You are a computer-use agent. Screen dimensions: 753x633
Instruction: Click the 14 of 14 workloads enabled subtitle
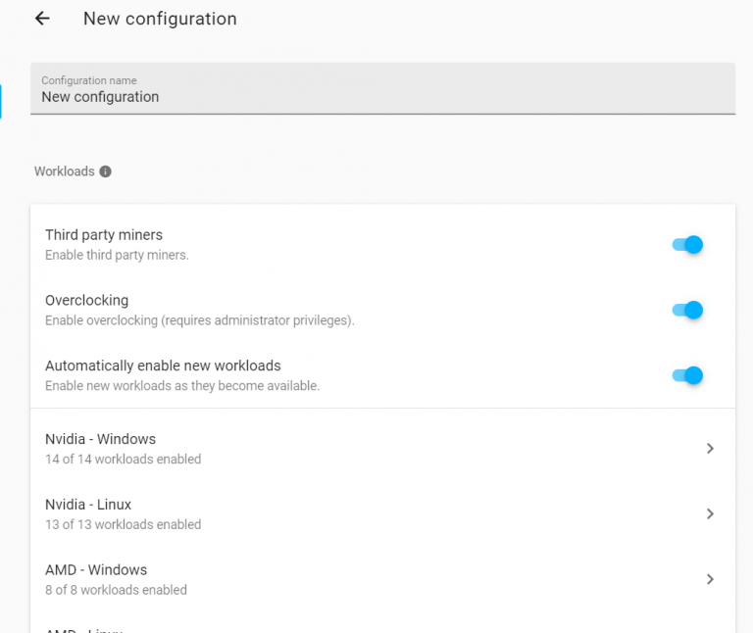(x=123, y=460)
